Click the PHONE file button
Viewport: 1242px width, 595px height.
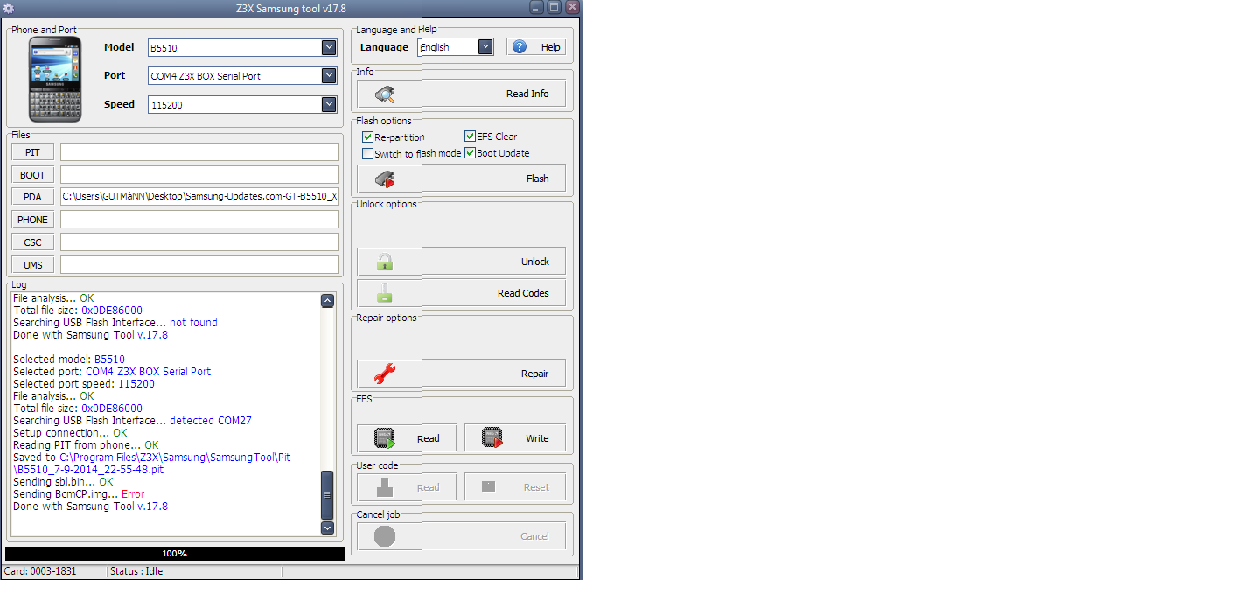coord(32,220)
